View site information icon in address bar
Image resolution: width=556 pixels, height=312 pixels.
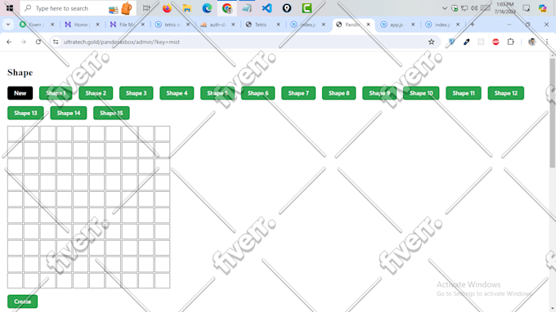56,42
